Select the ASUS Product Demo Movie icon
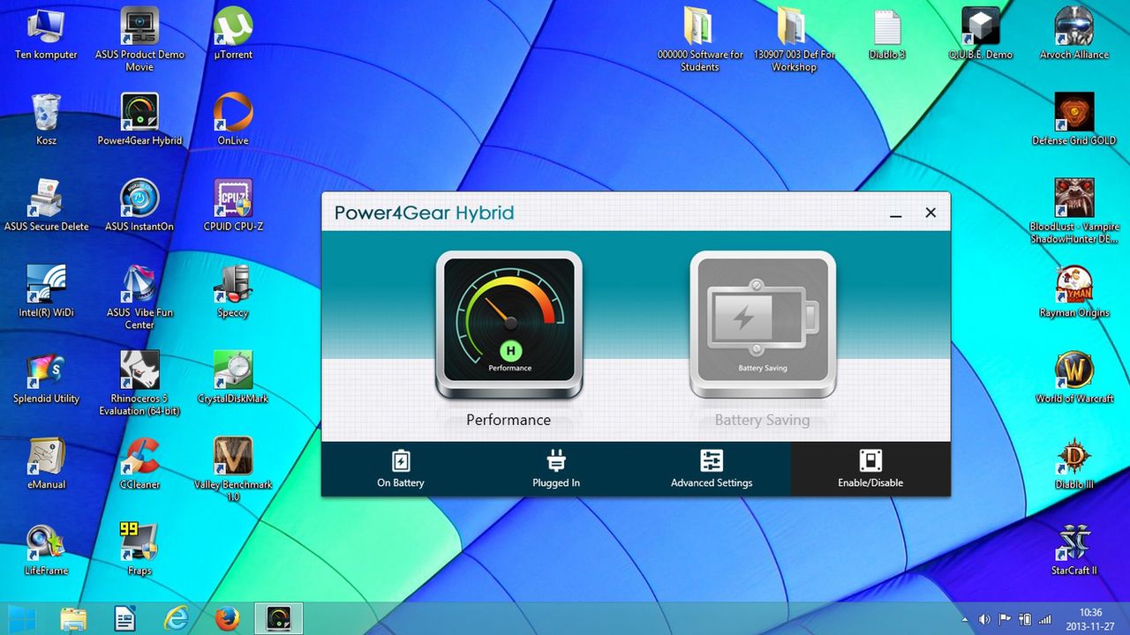Image resolution: width=1130 pixels, height=635 pixels. coord(139,40)
